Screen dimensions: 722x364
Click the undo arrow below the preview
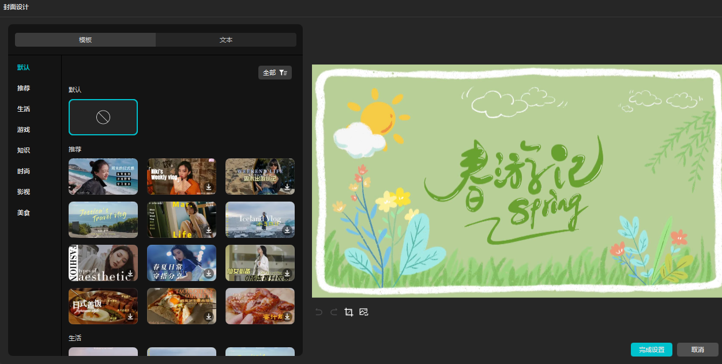point(319,312)
